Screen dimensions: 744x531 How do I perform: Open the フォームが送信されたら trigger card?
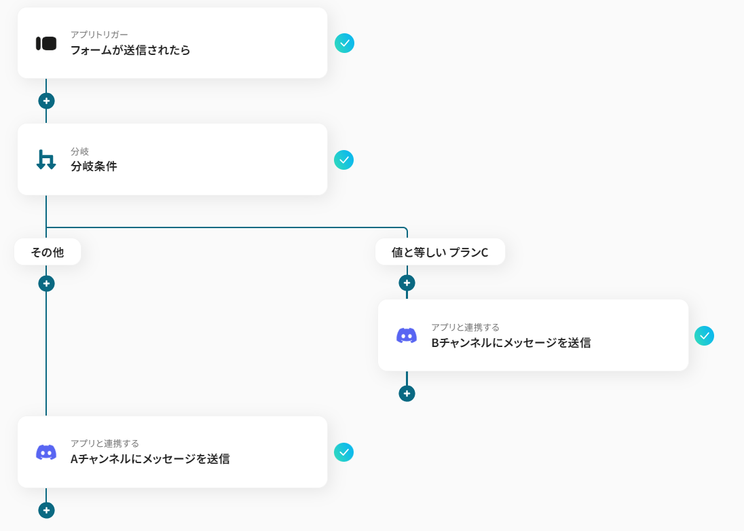[x=172, y=43]
